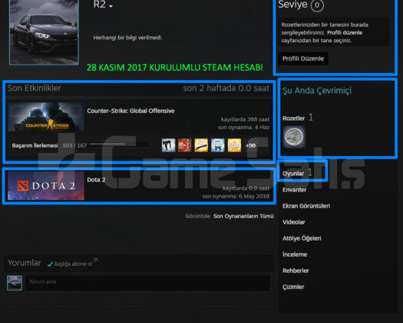This screenshot has width=403, height=323.
Task: Open the Rehberler guides page
Action: pos(296,271)
